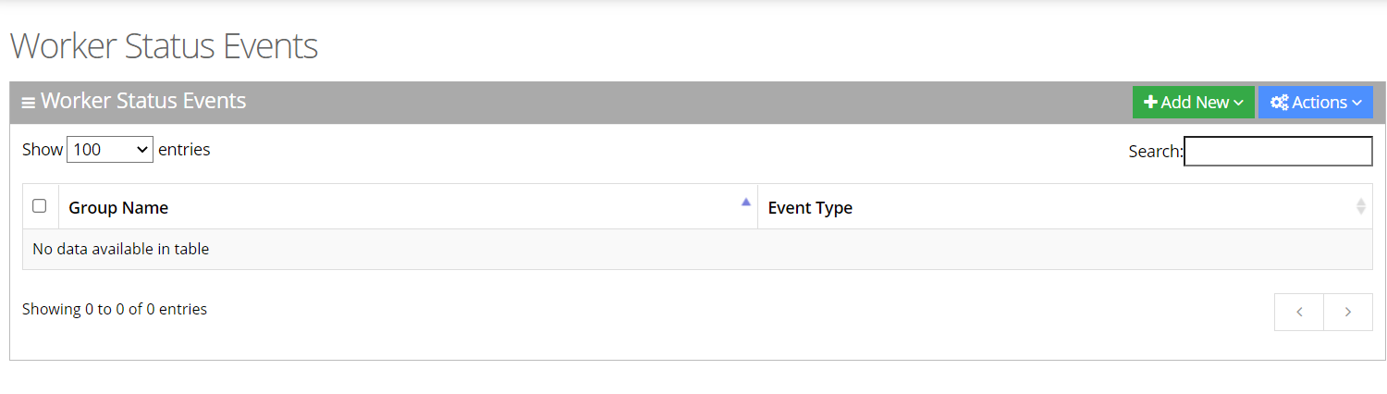Expand the Actions dropdown chevron

click(x=1356, y=103)
